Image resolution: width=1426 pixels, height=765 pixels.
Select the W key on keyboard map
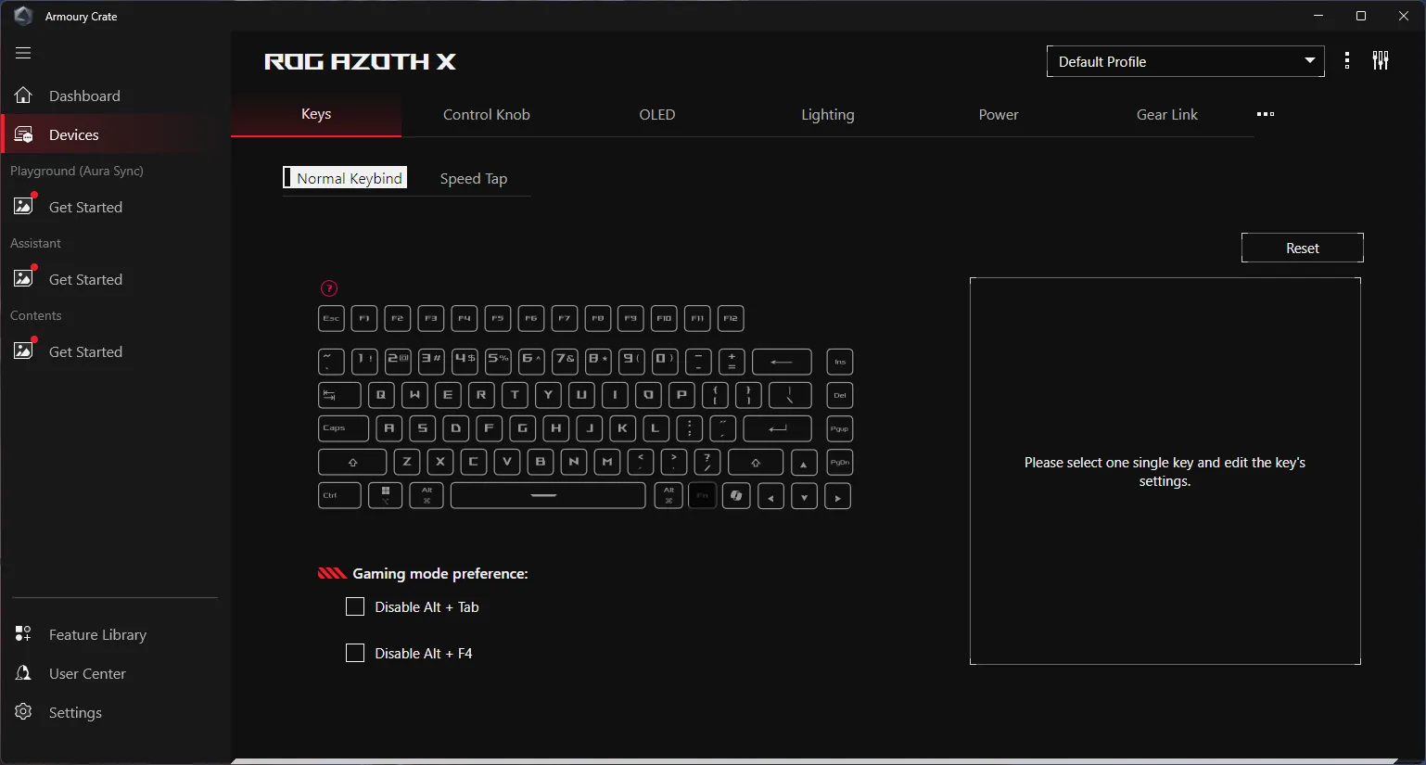click(414, 395)
